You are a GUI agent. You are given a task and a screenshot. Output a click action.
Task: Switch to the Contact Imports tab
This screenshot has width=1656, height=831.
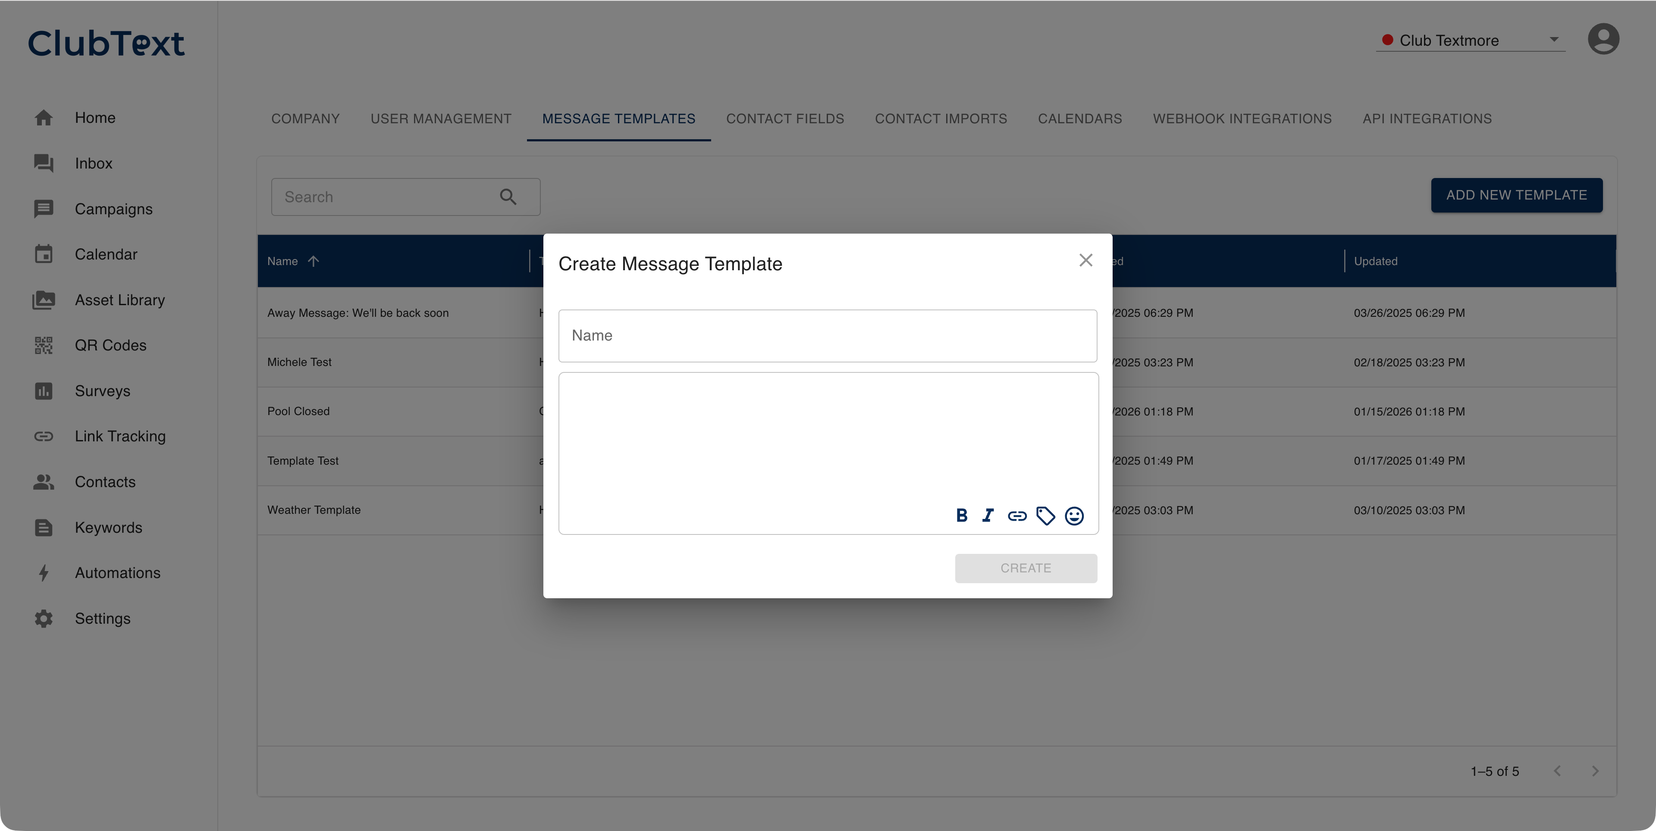tap(941, 119)
